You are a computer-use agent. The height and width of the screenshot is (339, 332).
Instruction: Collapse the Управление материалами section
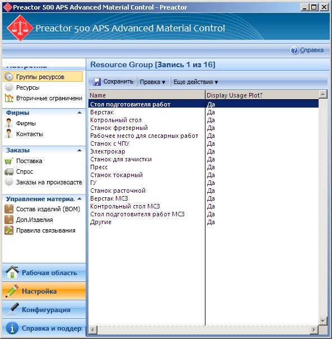(x=80, y=199)
